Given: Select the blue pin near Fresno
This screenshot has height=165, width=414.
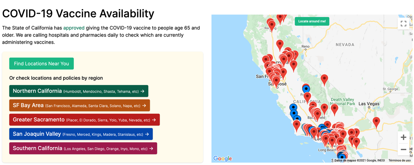Looking at the screenshot, I should point(306,89).
